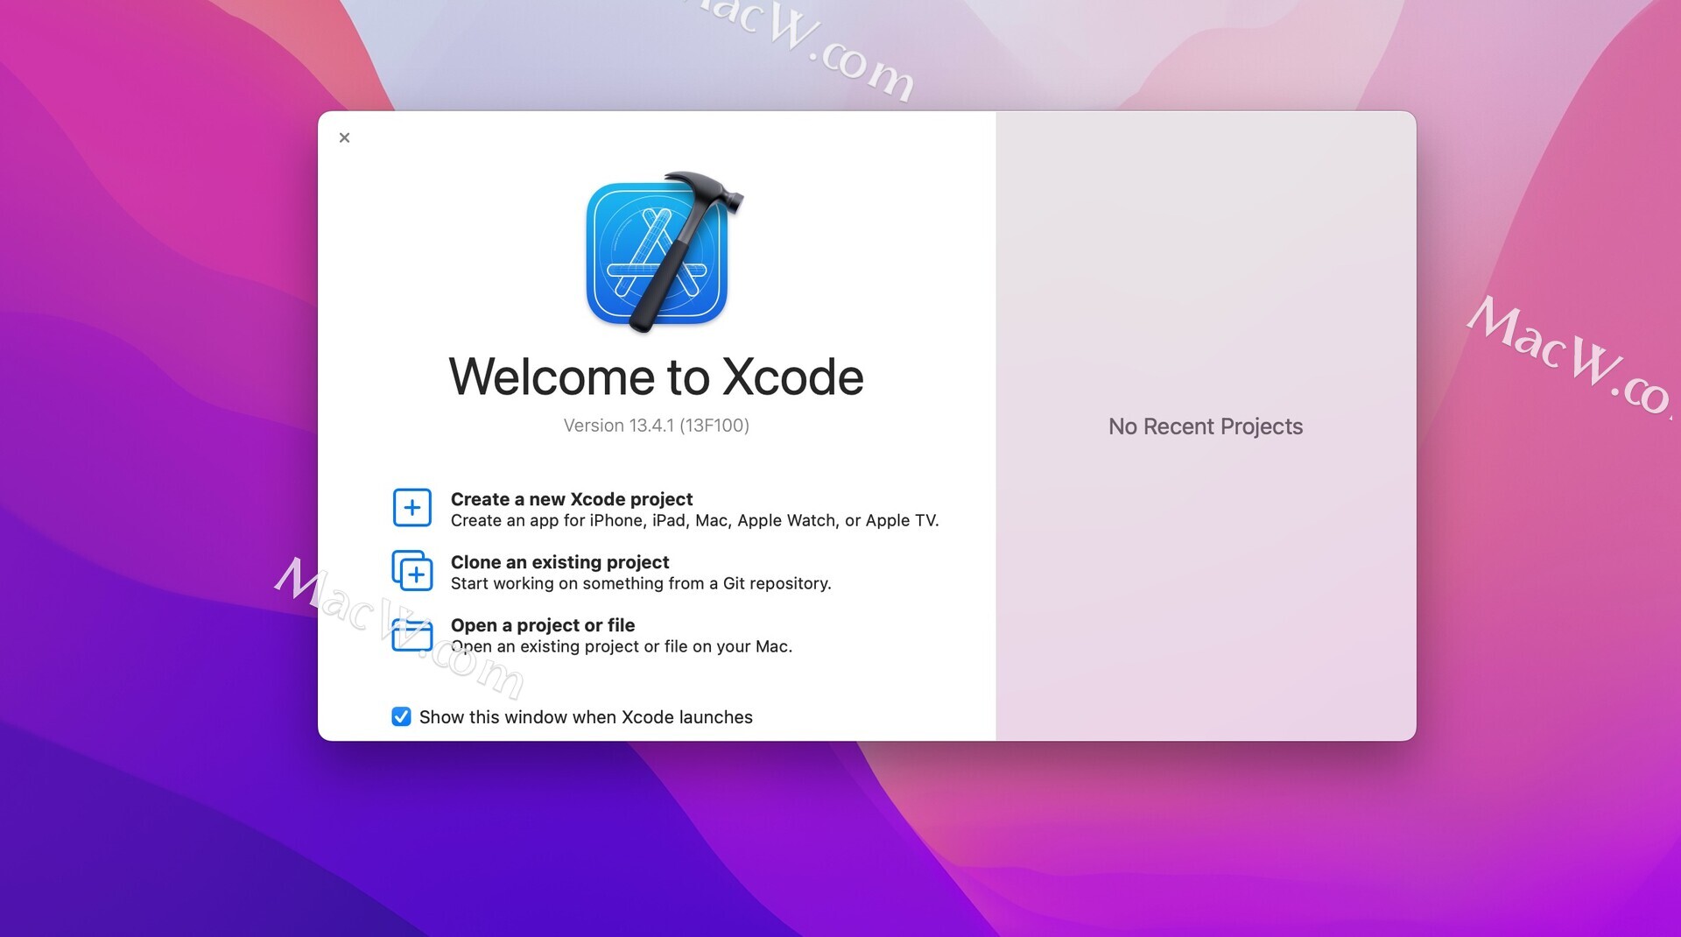
Task: Click the Welcome to Xcode title
Action: pyautogui.click(x=656, y=377)
